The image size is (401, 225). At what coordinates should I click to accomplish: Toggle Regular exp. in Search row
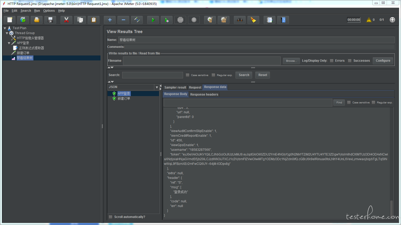(x=213, y=75)
